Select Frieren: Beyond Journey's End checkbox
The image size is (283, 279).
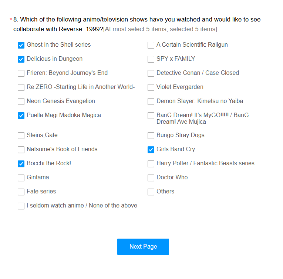[x=21, y=73]
